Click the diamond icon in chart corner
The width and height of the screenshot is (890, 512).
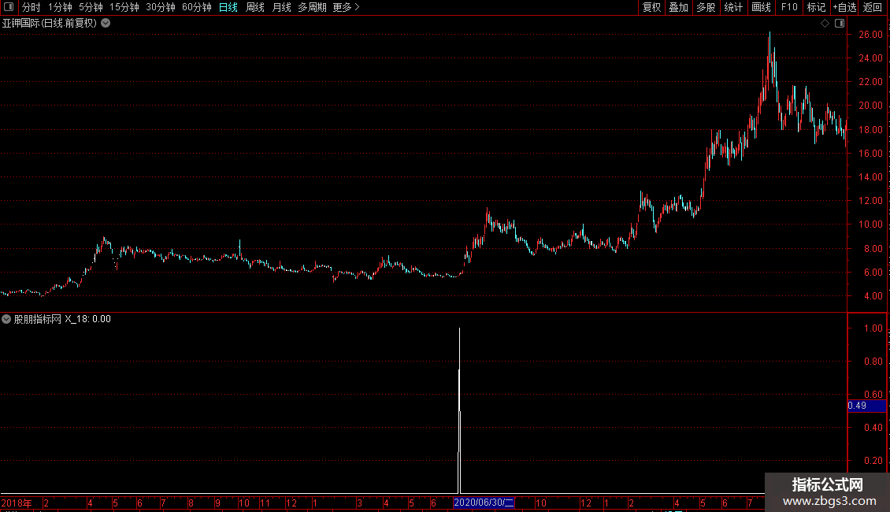point(825,24)
